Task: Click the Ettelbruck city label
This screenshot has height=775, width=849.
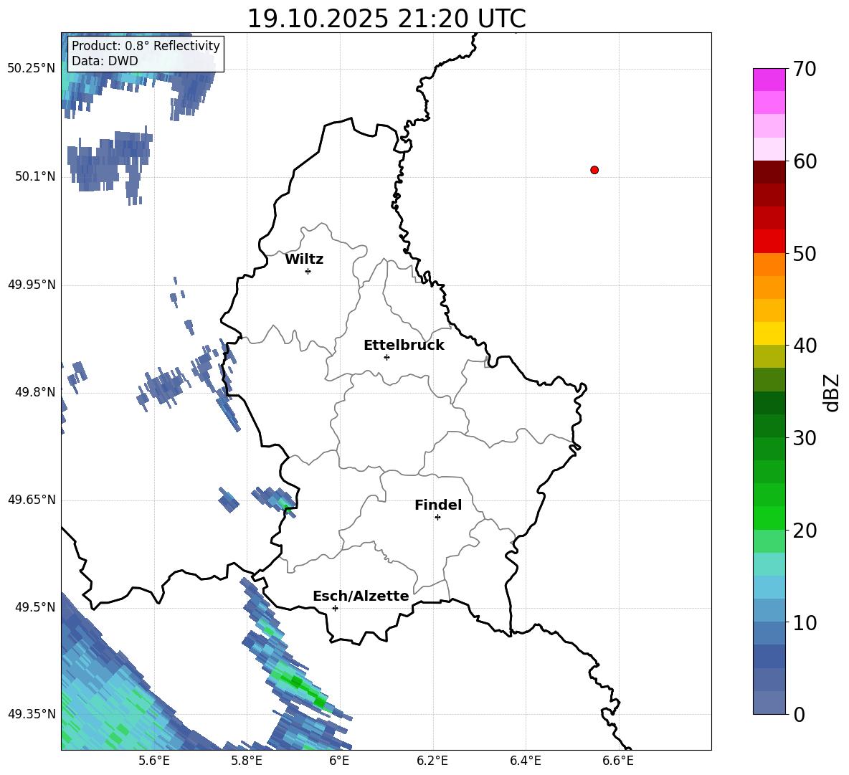Action: point(404,346)
